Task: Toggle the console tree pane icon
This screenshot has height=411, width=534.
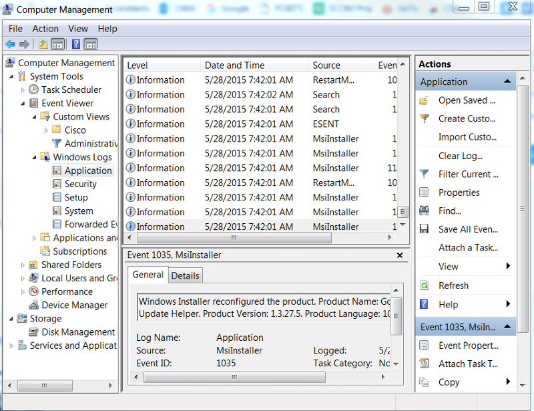Action: click(x=57, y=44)
